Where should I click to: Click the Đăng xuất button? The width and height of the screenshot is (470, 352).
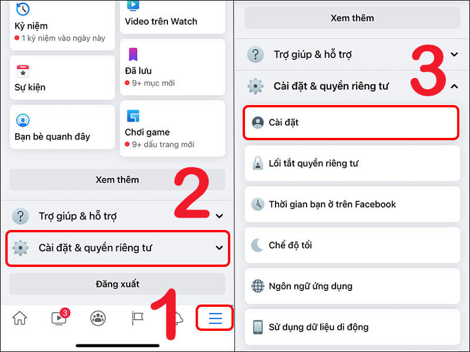click(x=117, y=284)
